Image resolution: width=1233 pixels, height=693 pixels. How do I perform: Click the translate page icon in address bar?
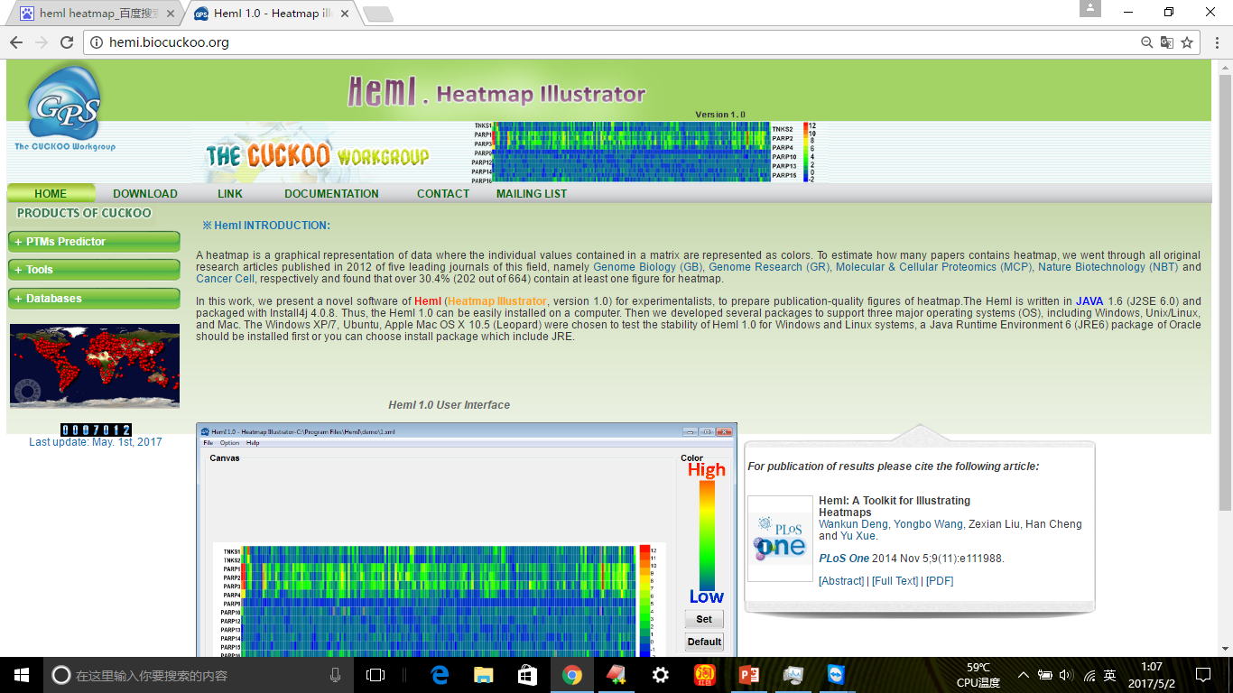[x=1166, y=42]
